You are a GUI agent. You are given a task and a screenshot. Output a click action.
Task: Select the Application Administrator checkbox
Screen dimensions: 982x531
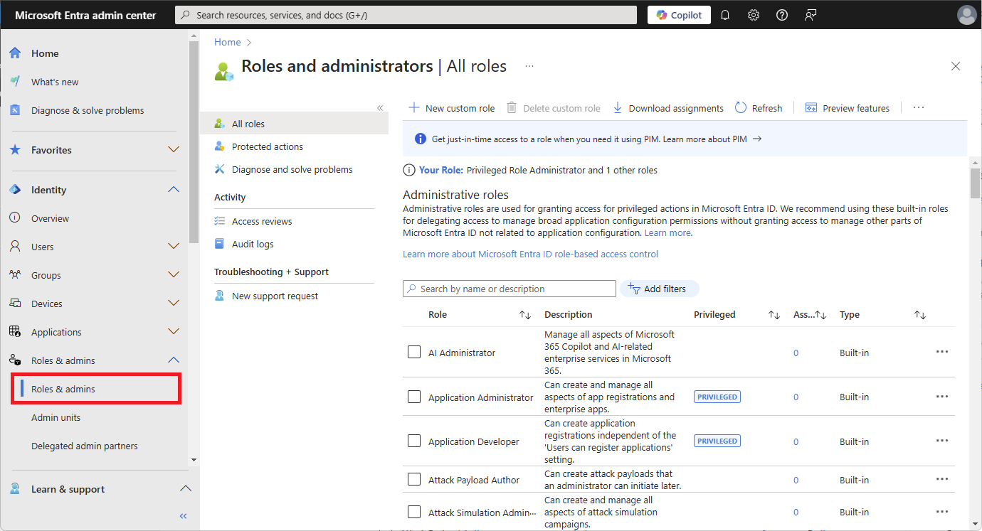pos(414,397)
